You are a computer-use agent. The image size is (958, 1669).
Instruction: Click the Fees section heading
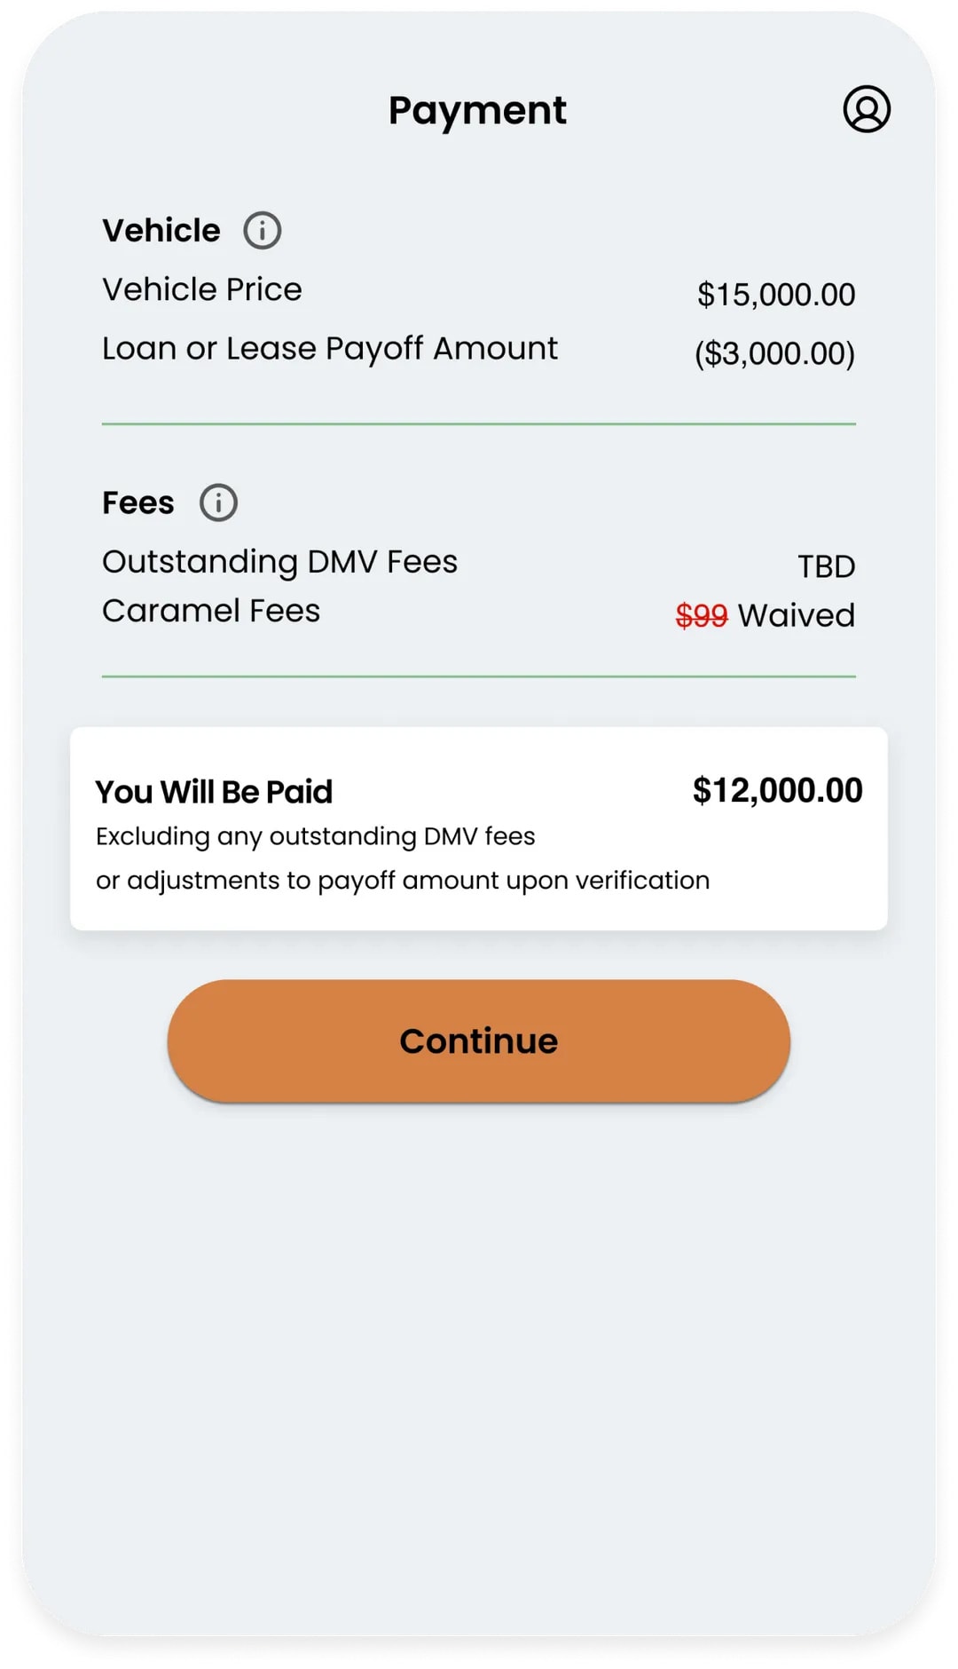138,503
